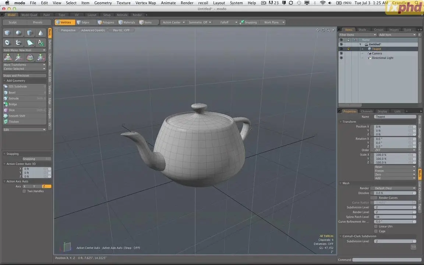Open the Action Center dropdown
Viewport: 424px width, 265px height.
click(173, 22)
